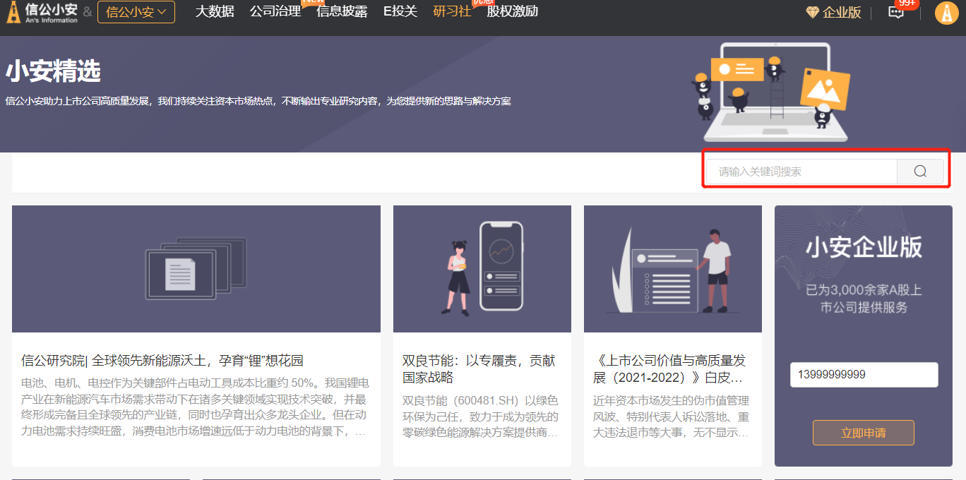Click the 立即申请 button
This screenshot has height=480, width=966.
point(864,433)
